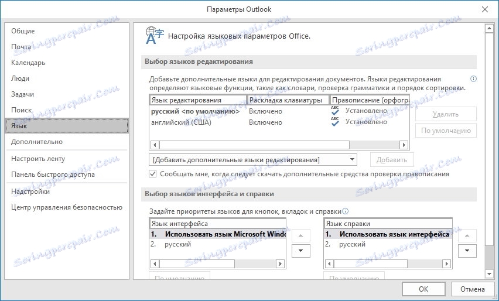Click Включено keyboard status for русский
The width and height of the screenshot is (499, 301).
[265, 111]
